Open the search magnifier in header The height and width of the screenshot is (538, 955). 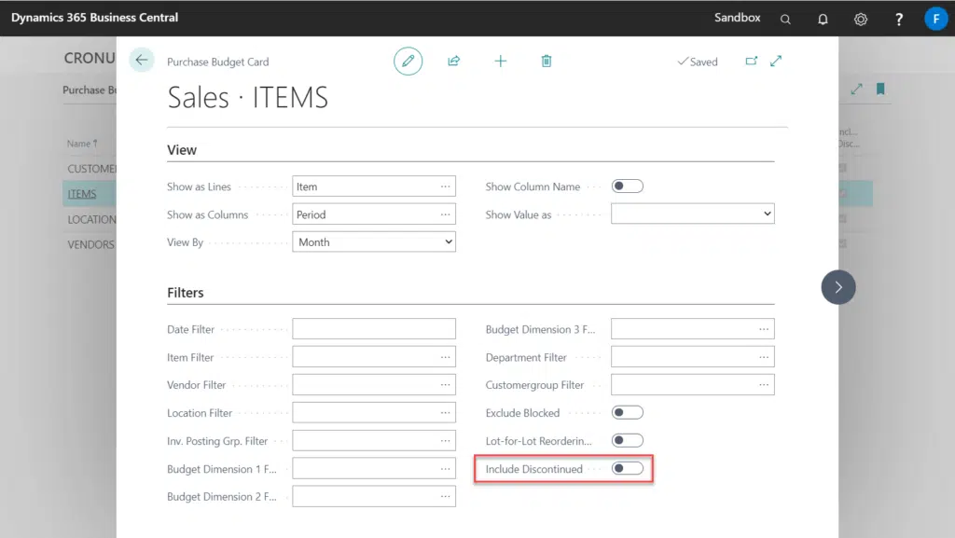tap(785, 19)
